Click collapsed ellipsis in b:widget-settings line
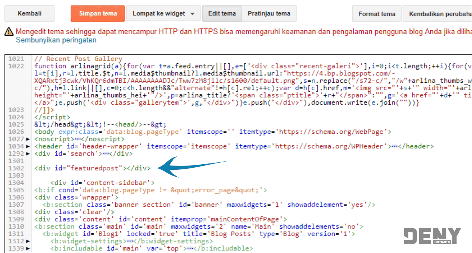The width and height of the screenshot is (472, 253). 130,241
